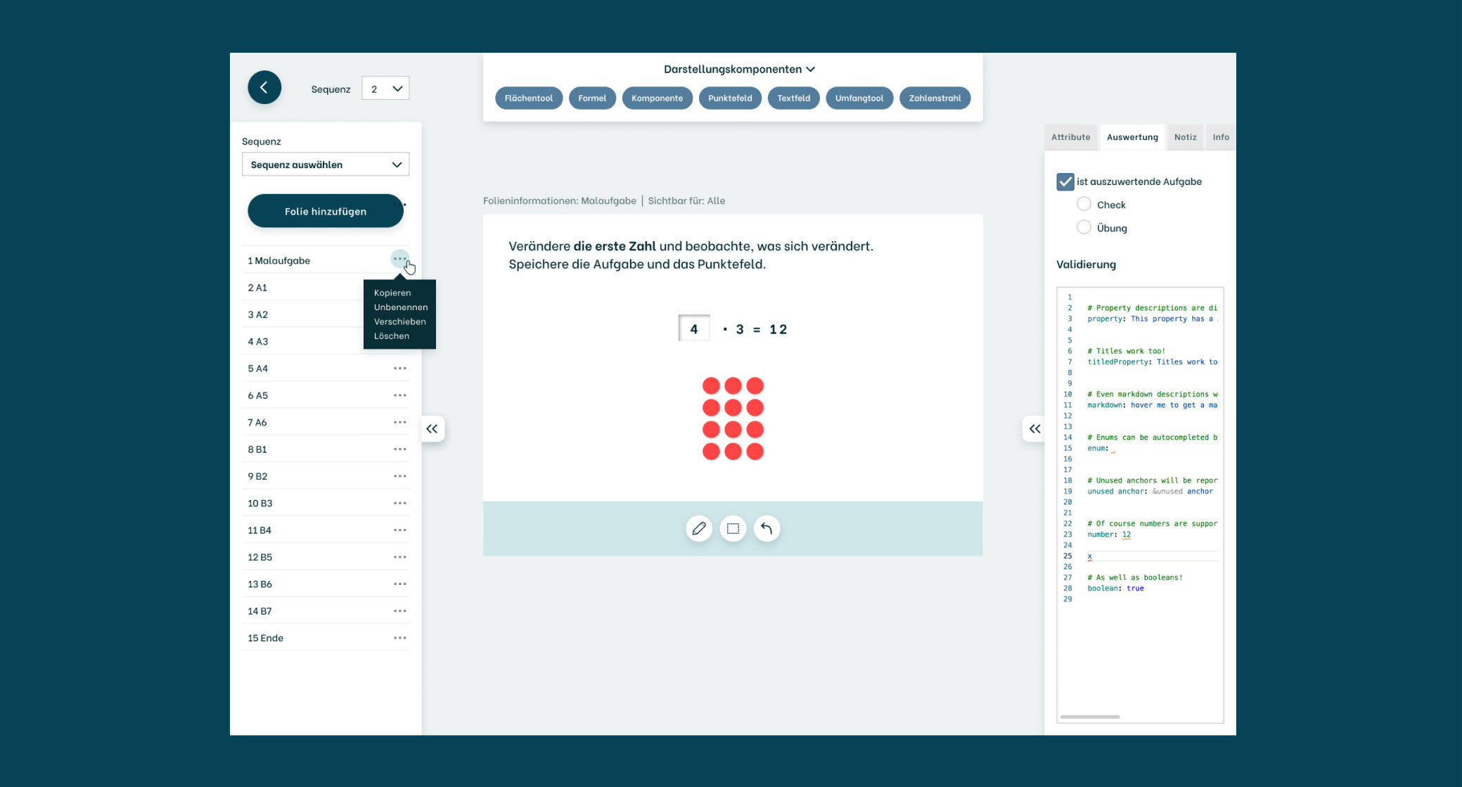Viewport: 1462px width, 787px height.
Task: Click the rectangle/frame icon on slide
Action: point(733,528)
